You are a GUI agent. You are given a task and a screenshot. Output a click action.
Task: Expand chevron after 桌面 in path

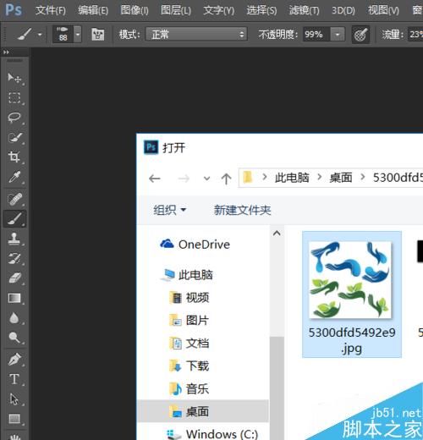363,178
